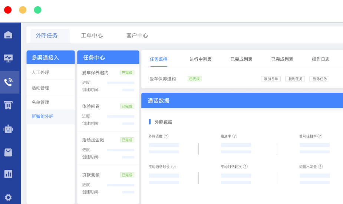Image resolution: width=343 pixels, height=204 pixels.
Task: Click the 删除任务 button
Action: (319, 79)
